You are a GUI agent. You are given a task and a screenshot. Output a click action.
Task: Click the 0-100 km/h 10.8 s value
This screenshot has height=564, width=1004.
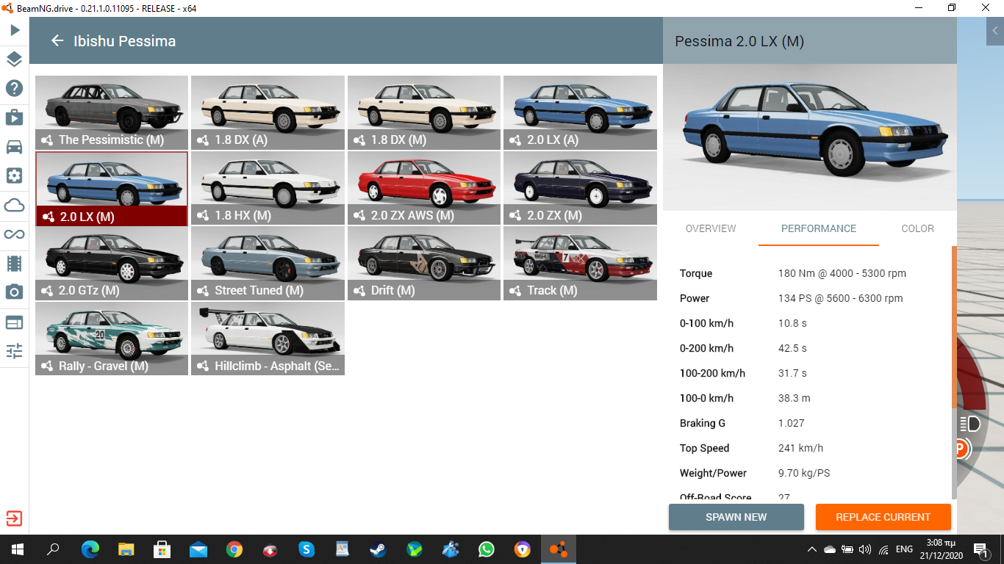point(792,323)
